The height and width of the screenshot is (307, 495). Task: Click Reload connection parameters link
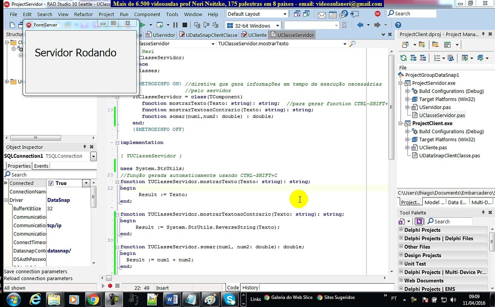(38, 278)
